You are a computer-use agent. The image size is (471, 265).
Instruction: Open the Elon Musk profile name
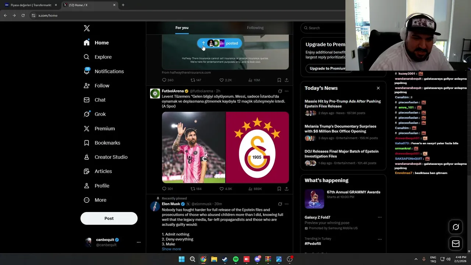tap(171, 204)
